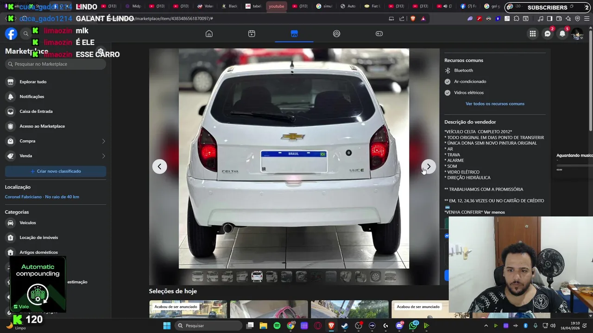This screenshot has height=333, width=593.
Task: Open the Brave main menu button
Action: click(586, 18)
